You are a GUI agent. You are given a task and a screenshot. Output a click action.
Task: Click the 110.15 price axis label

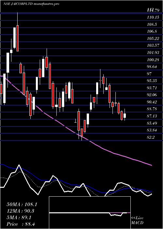coord(153,17)
